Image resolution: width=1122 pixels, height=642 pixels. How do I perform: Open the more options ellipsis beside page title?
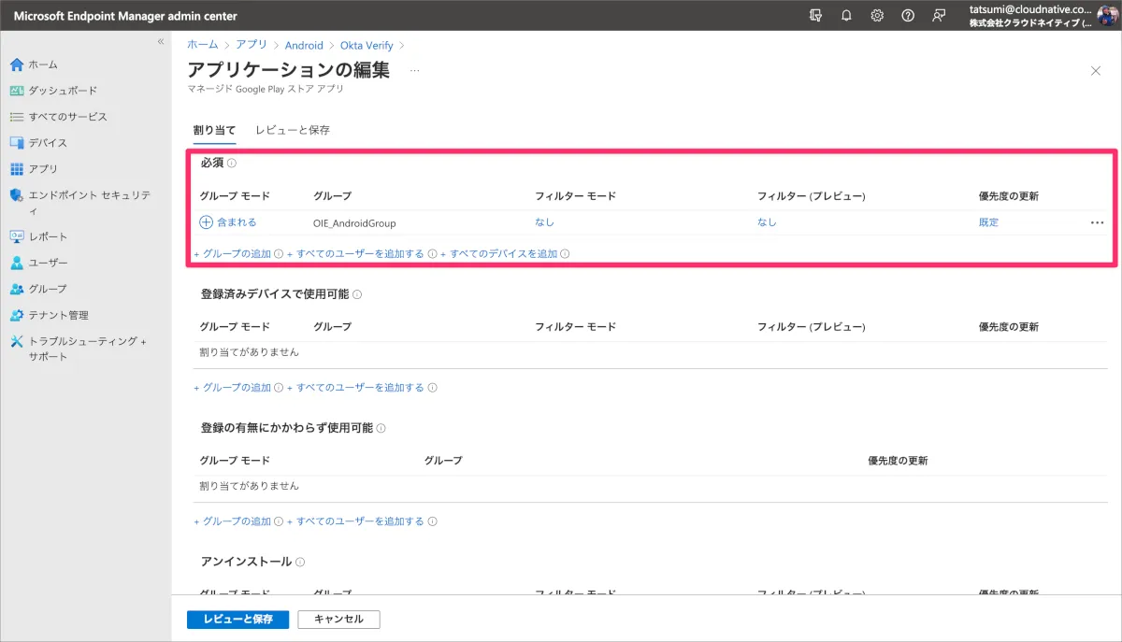[414, 71]
